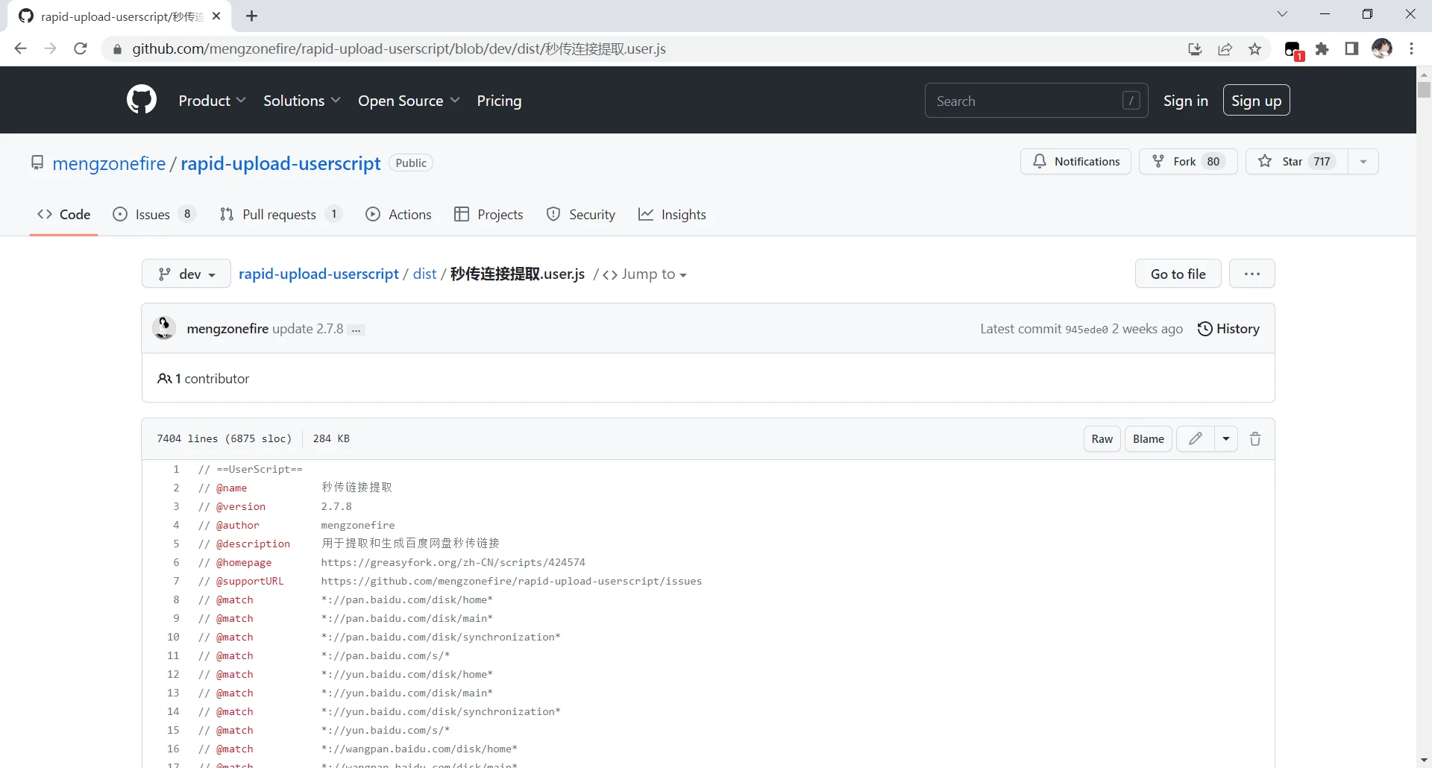Select the Code tab
Viewport: 1432px width, 768px height.
[x=64, y=215]
